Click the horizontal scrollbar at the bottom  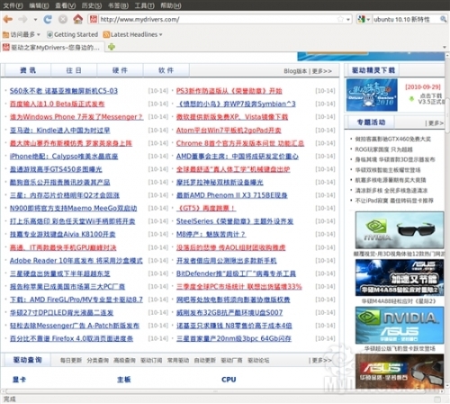222,391
